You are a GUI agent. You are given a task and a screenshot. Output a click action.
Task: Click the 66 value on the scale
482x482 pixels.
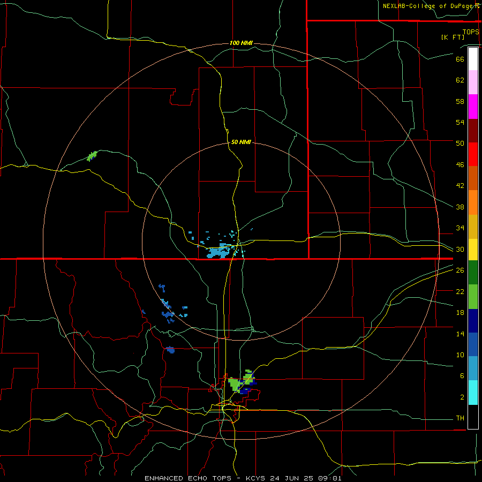460,59
